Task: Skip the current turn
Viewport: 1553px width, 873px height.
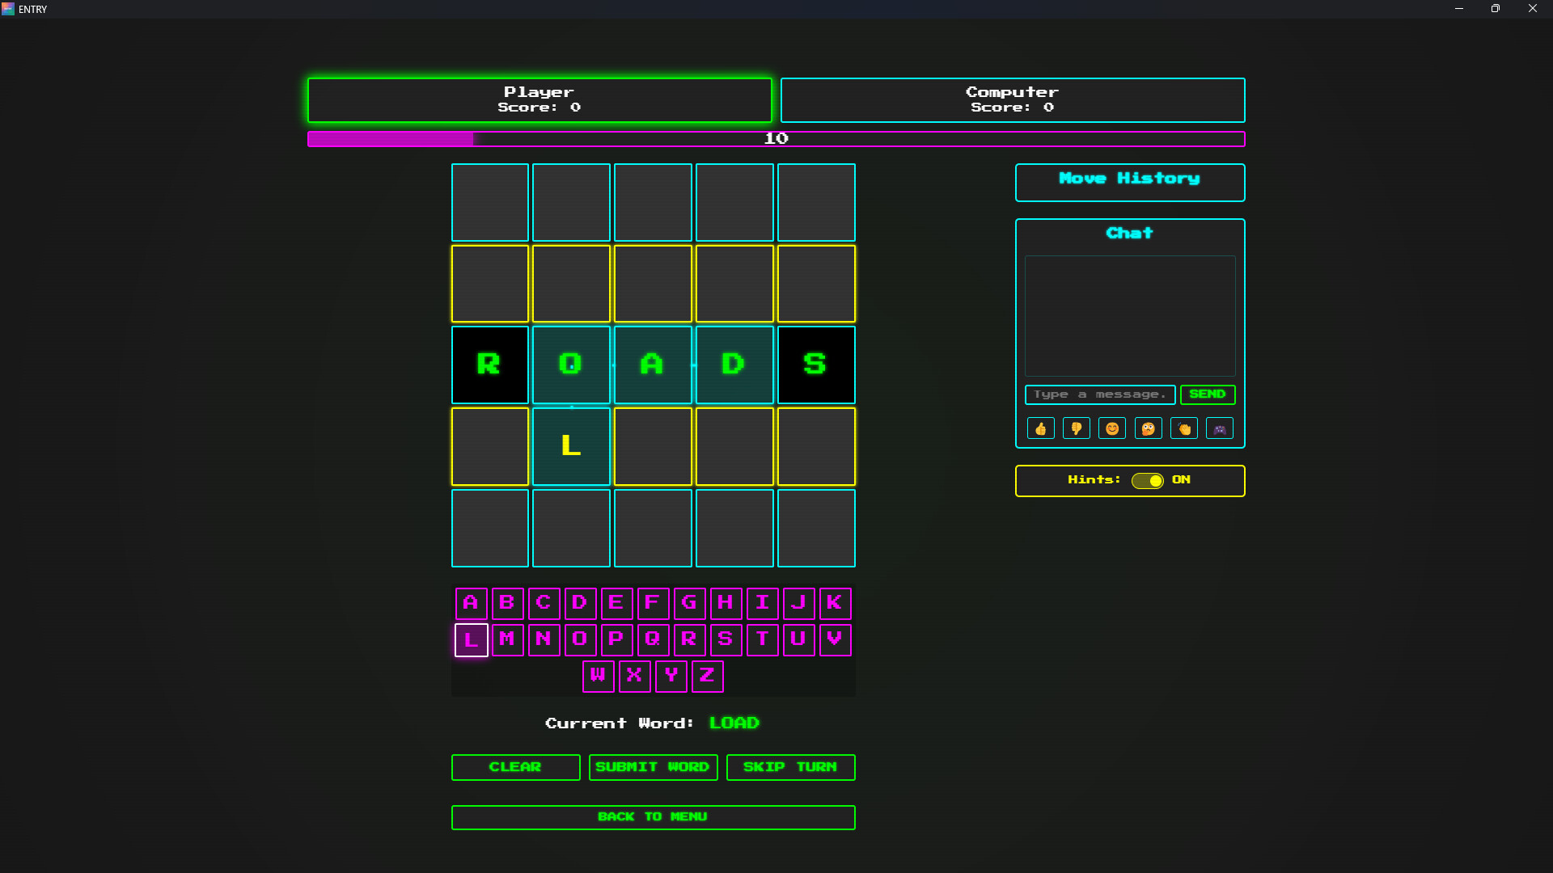Action: coord(790,767)
